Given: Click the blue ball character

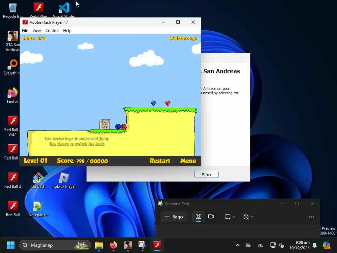Looking at the screenshot, I should click(118, 127).
